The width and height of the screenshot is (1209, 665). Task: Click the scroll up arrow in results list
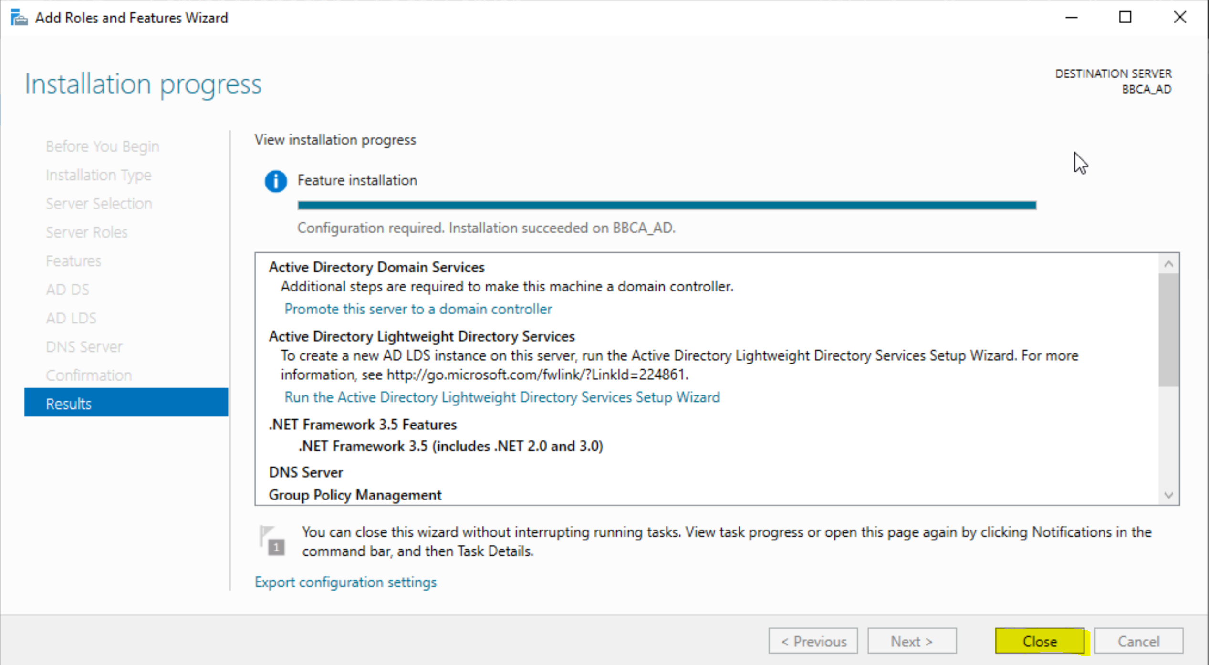(1168, 264)
